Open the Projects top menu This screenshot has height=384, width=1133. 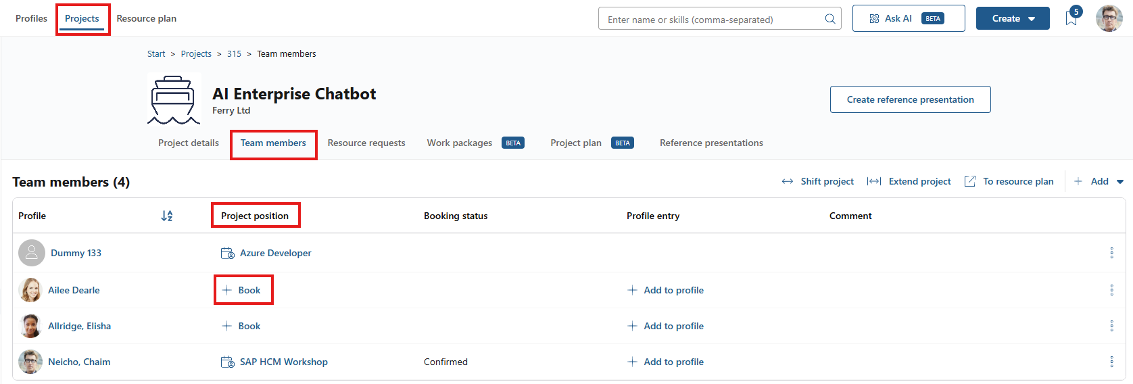(x=82, y=18)
